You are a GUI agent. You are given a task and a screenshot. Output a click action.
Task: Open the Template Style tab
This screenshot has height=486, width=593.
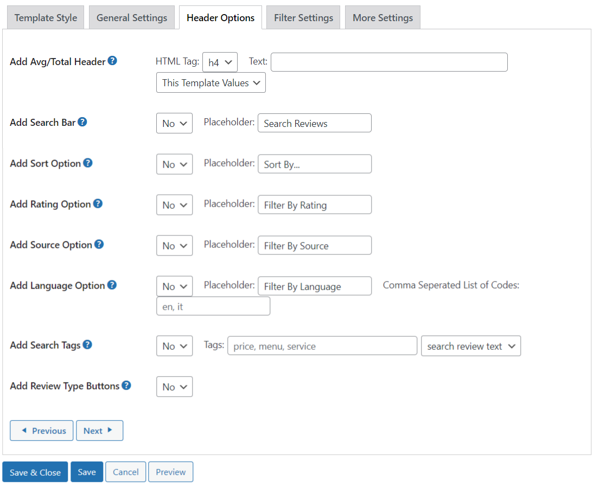46,18
